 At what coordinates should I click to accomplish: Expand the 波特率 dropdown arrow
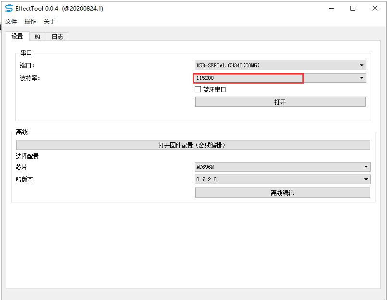[362, 78]
